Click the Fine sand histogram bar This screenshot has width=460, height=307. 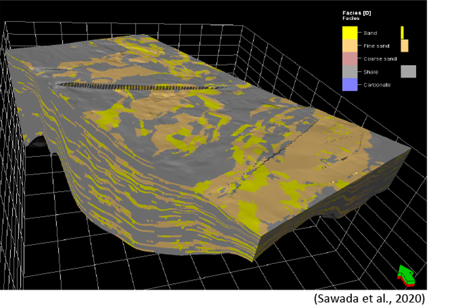coord(405,46)
